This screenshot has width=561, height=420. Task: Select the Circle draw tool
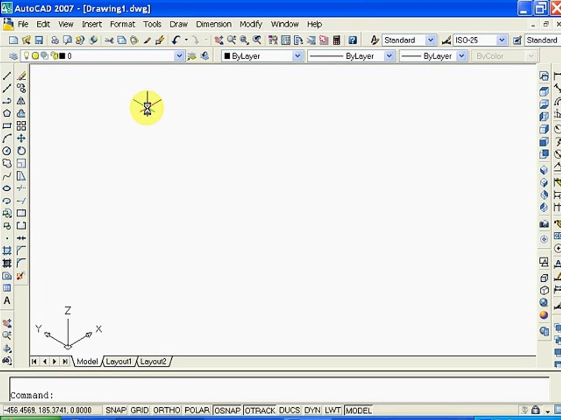(x=7, y=150)
